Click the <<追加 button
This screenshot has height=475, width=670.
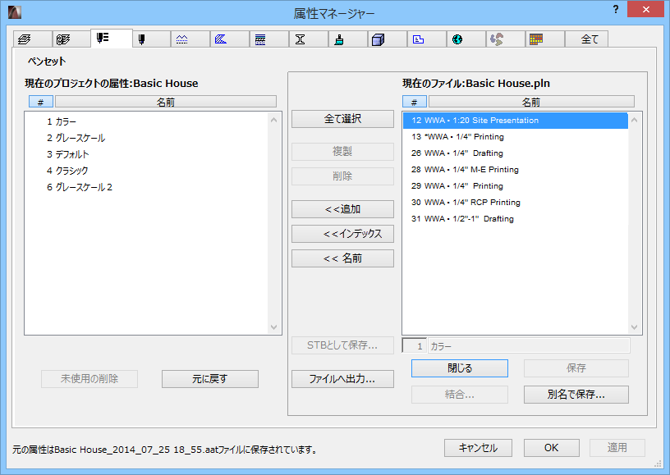tap(342, 209)
